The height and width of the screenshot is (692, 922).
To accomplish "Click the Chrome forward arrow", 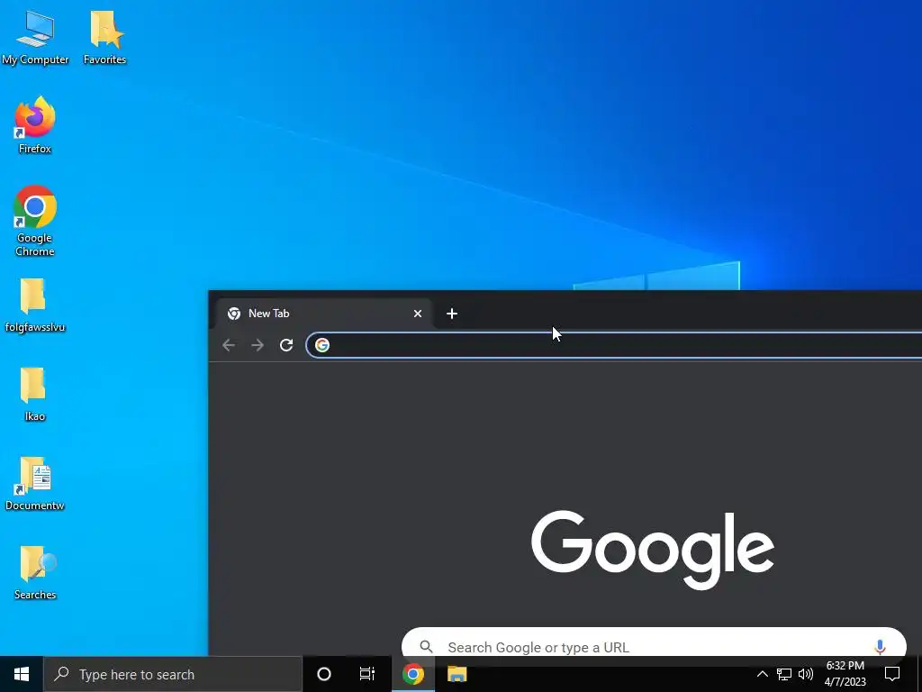I will click(x=258, y=345).
